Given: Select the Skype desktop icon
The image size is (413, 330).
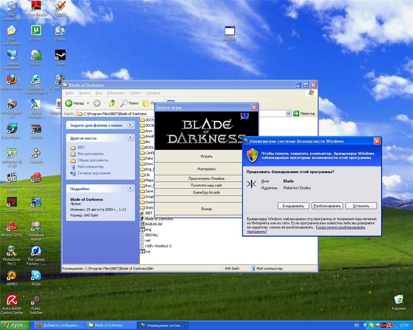Looking at the screenshot, I should tap(36, 275).
